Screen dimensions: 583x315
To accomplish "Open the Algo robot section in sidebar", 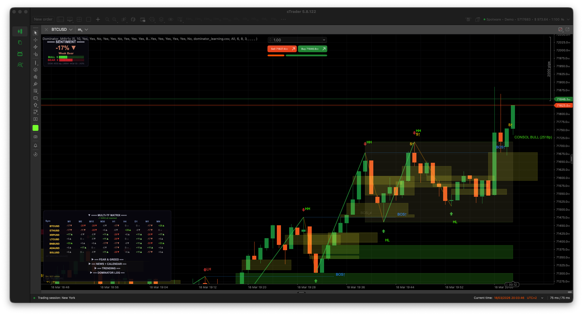I will [20, 54].
